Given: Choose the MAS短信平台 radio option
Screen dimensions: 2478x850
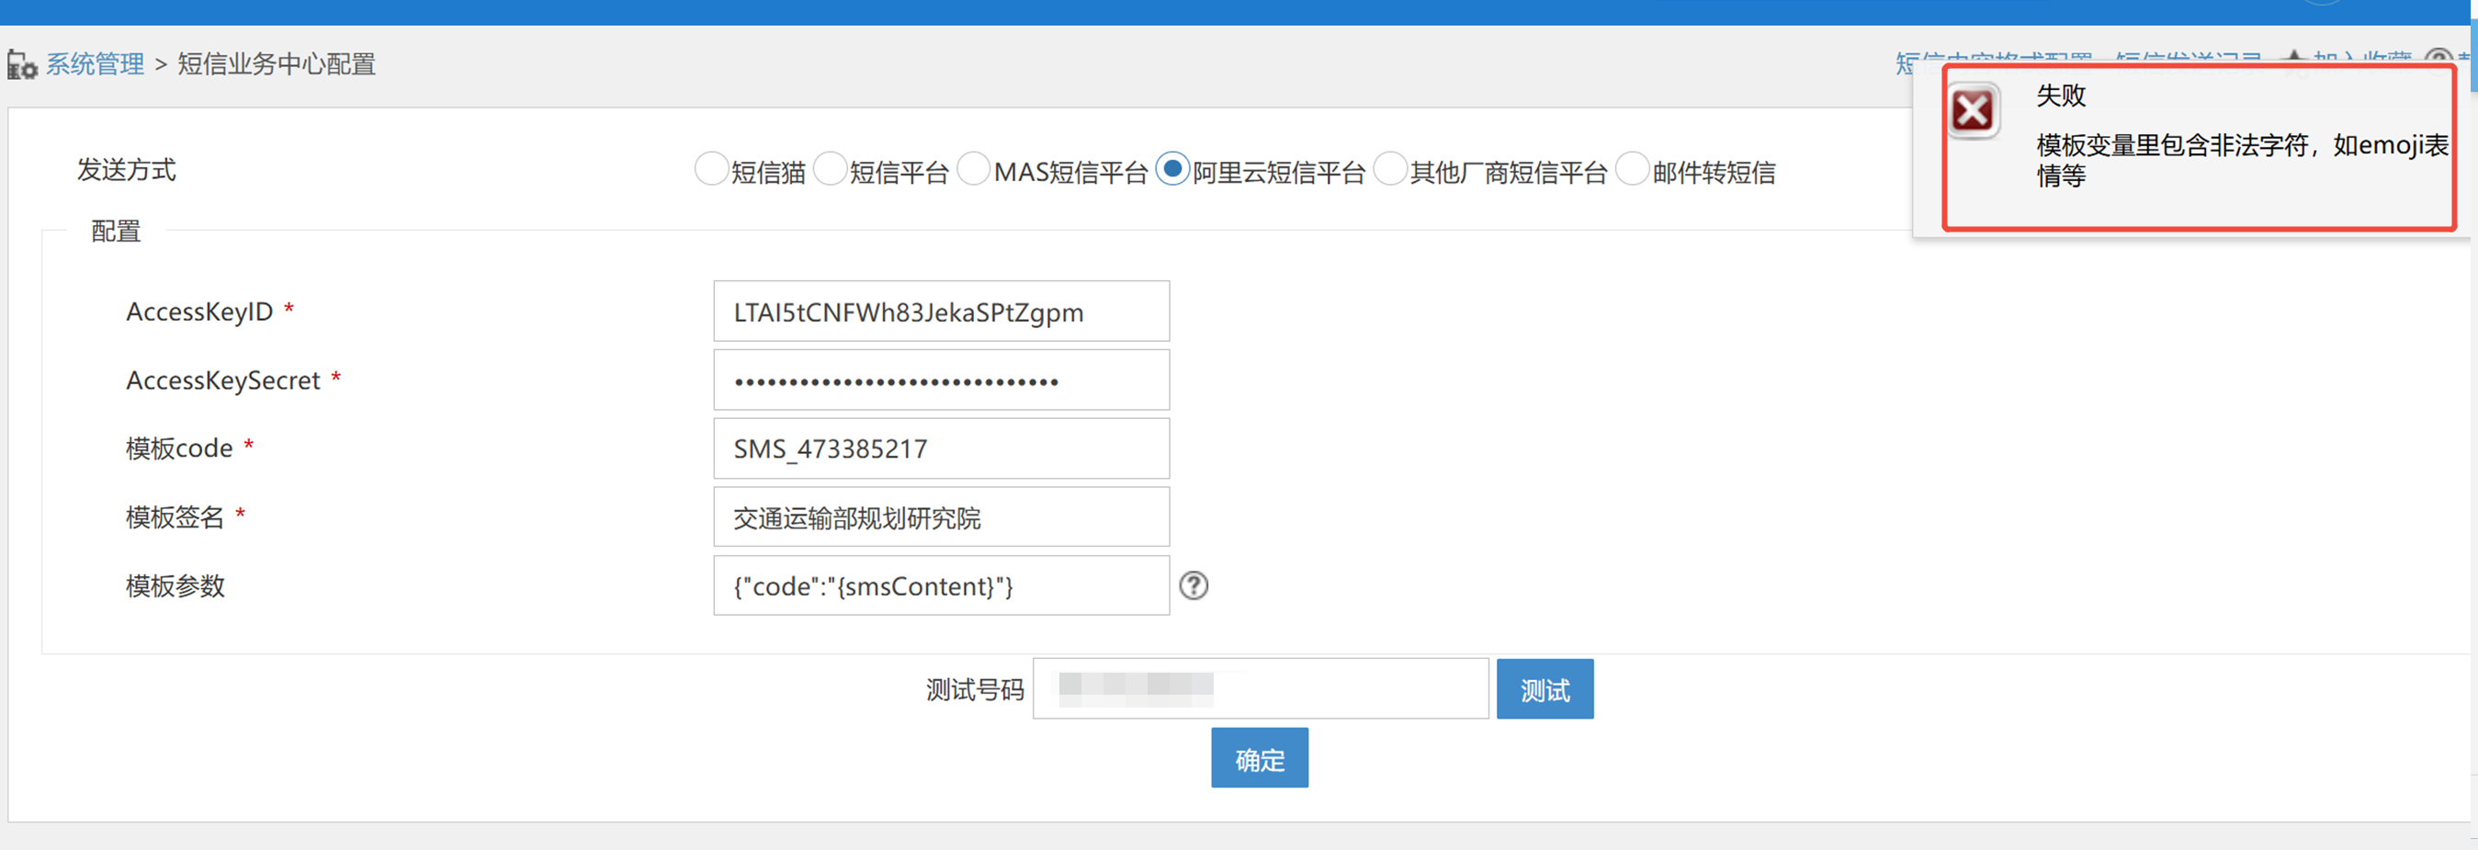Looking at the screenshot, I should point(974,169).
